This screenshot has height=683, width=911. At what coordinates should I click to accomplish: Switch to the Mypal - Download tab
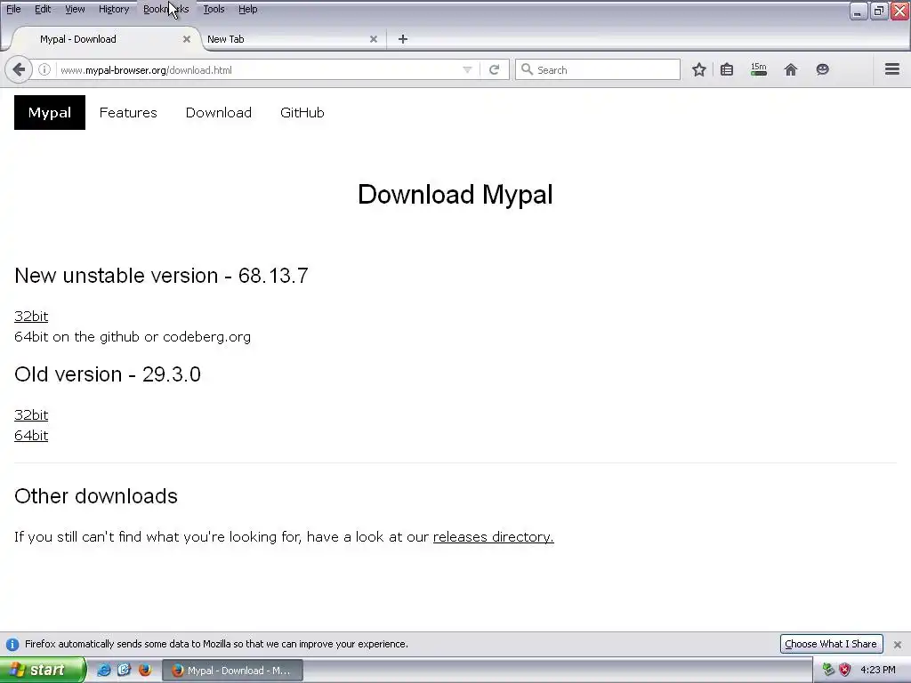click(x=105, y=39)
